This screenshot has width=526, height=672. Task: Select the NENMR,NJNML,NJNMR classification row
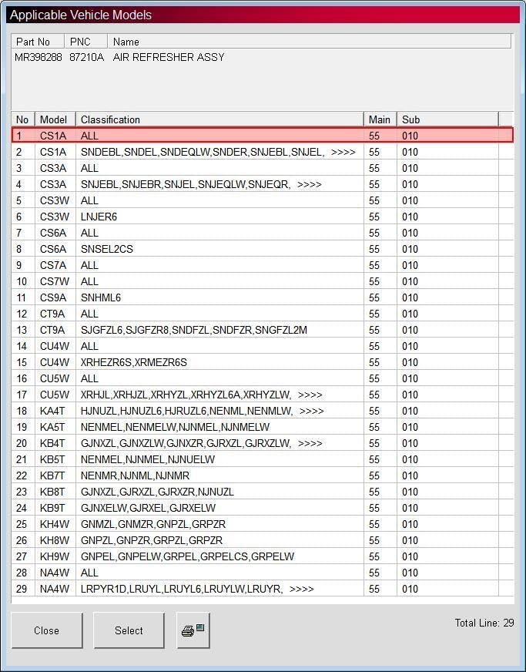pos(262,475)
